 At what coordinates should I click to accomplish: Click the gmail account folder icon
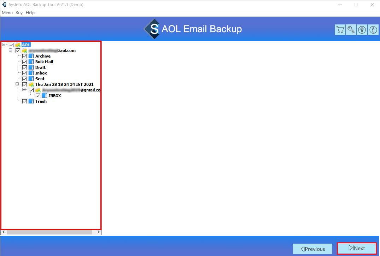click(38, 90)
